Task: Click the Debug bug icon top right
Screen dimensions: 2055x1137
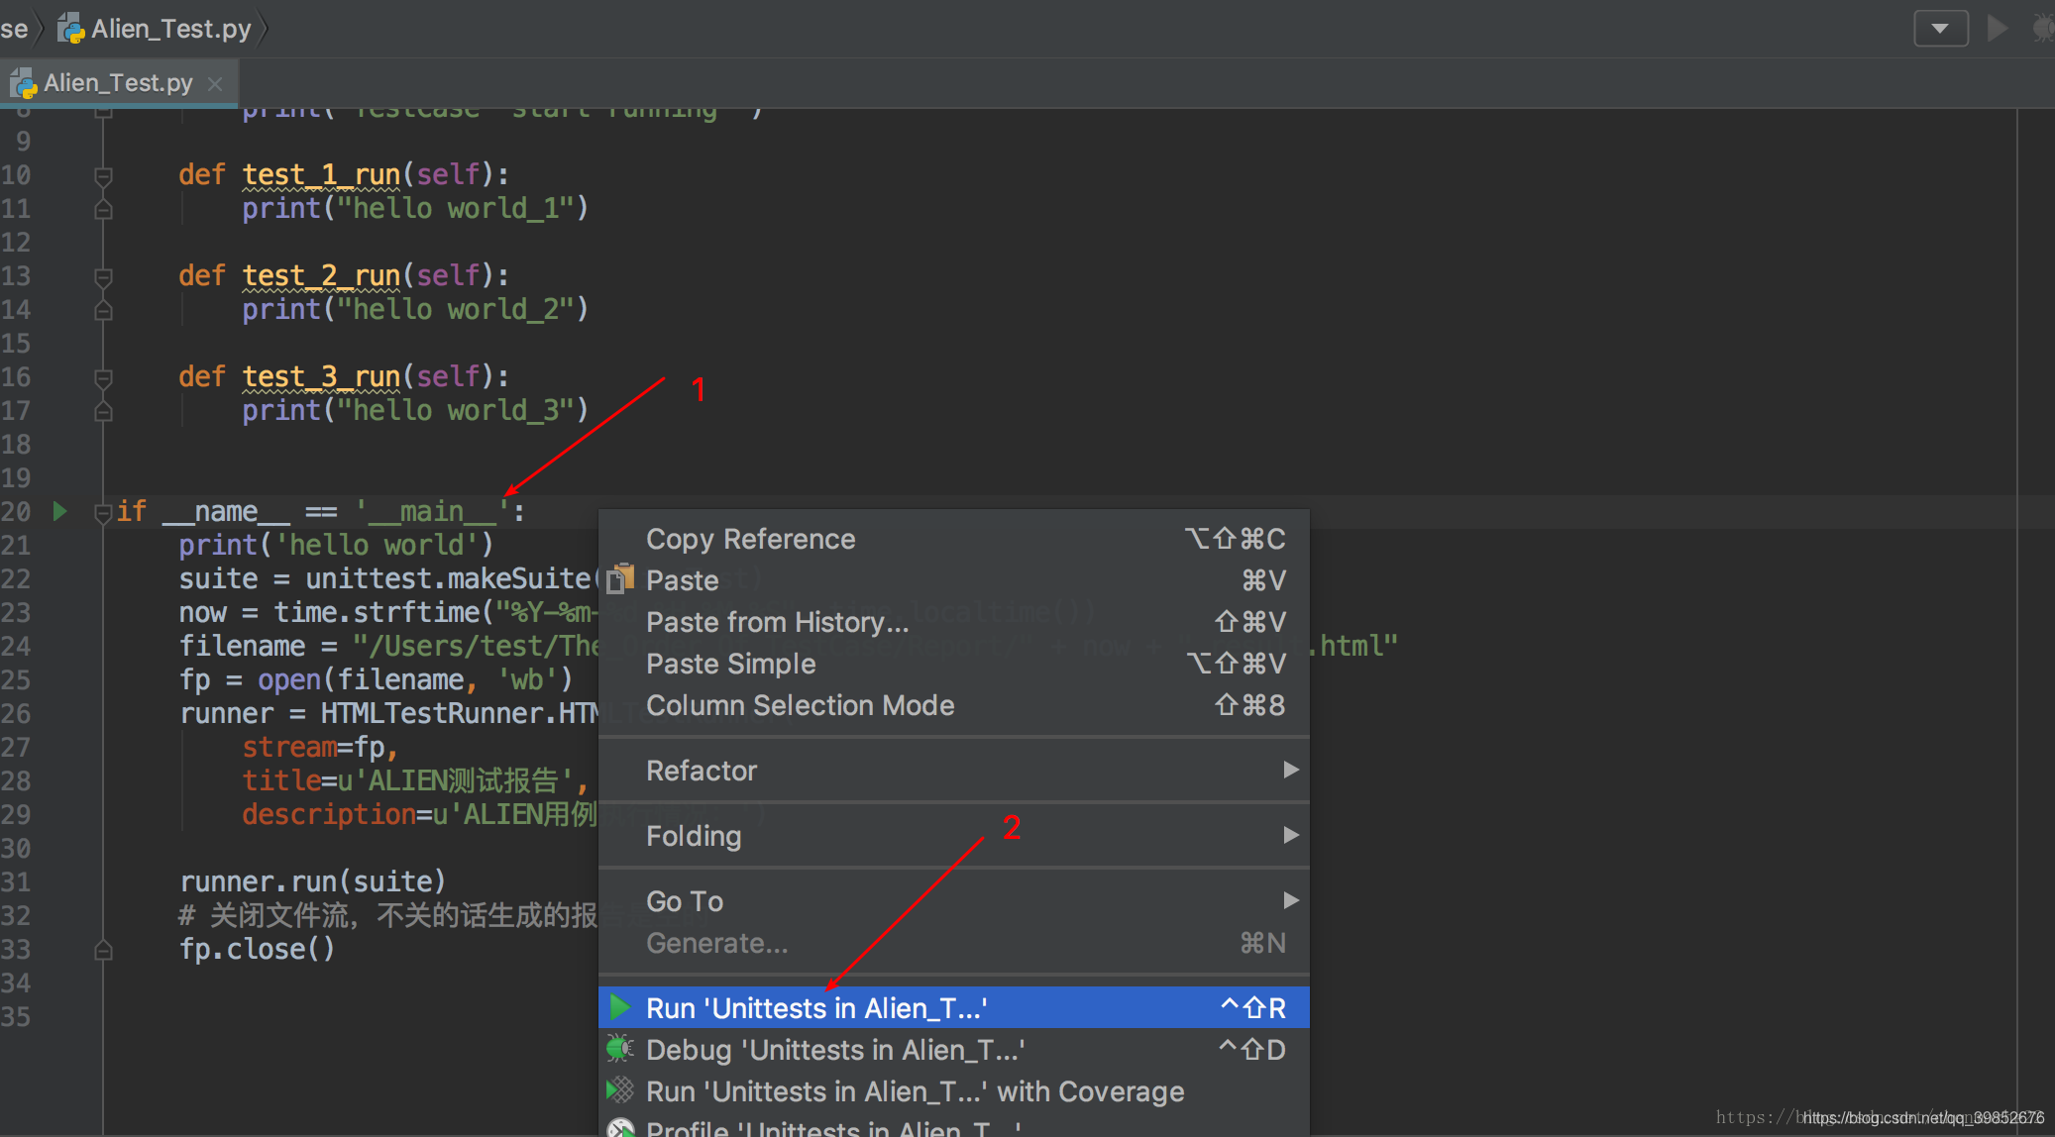Action: 2043,28
